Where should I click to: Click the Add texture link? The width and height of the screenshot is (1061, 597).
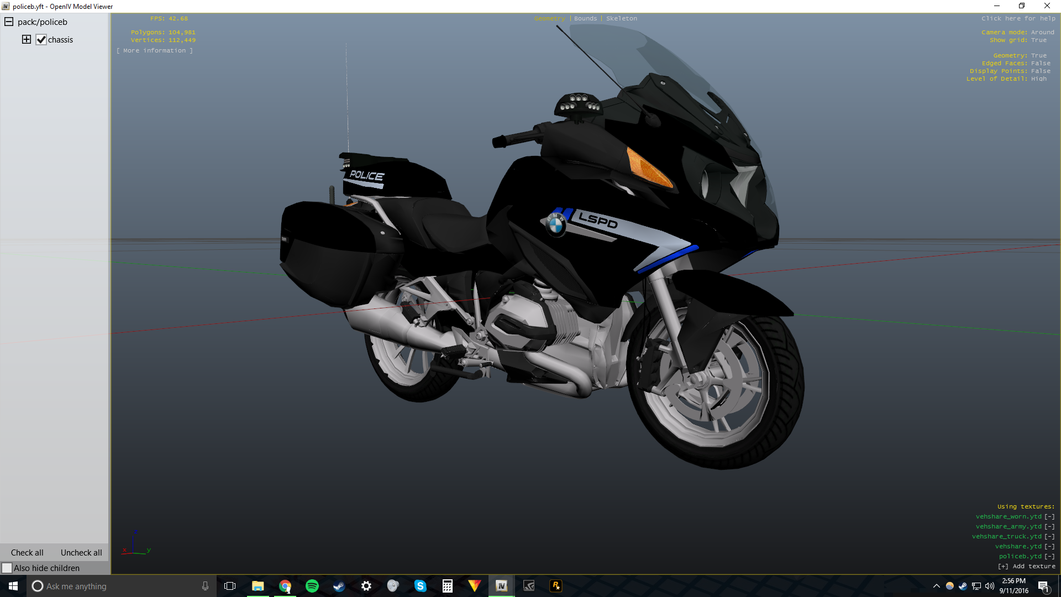click(1026, 566)
